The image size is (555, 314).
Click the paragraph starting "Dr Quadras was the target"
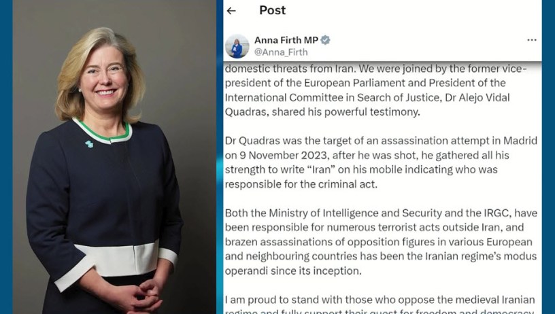[381, 162]
